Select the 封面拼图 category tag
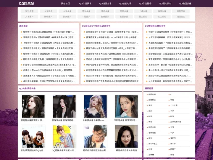The width and height of the screenshot is (213, 160). [124, 17]
